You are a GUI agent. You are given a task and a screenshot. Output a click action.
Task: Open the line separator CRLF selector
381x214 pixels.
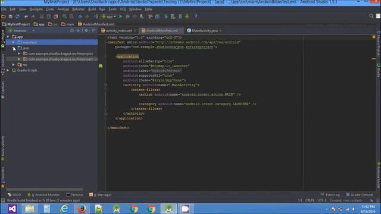310,200
